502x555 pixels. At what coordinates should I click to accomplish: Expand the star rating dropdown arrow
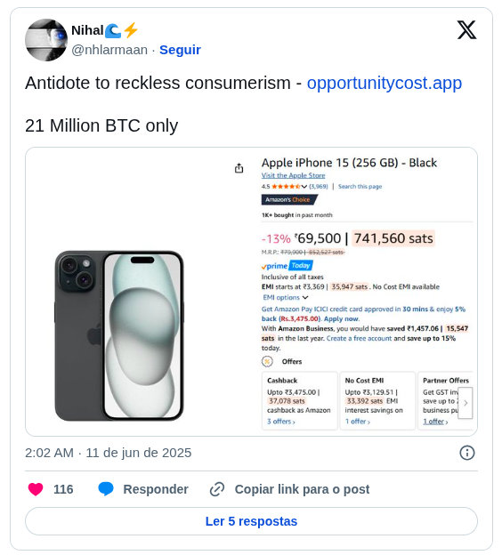(304, 187)
